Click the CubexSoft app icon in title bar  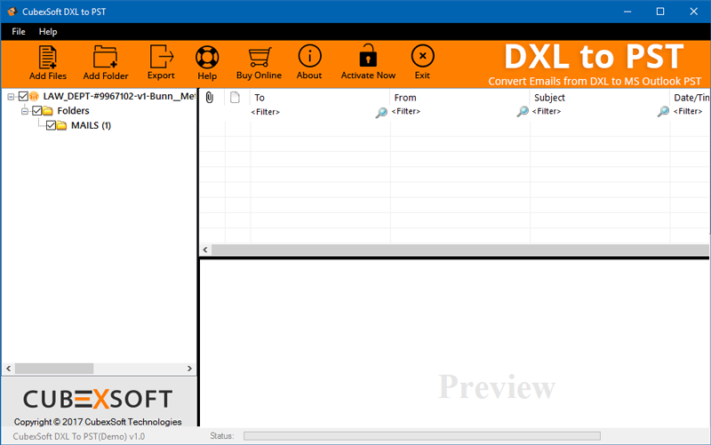(x=12, y=12)
